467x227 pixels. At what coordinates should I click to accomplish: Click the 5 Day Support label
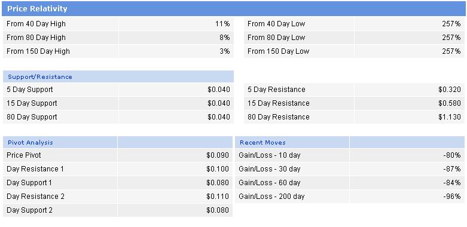point(30,90)
